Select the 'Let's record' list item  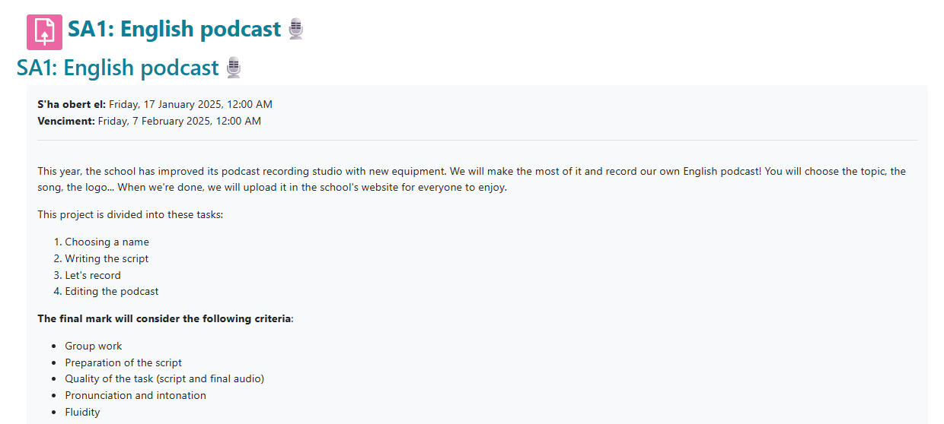[93, 275]
